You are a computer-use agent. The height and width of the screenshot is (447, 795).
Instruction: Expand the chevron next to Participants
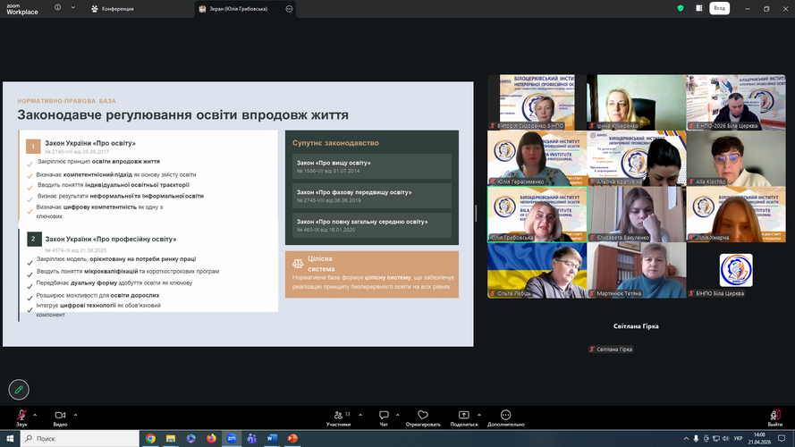360,415
